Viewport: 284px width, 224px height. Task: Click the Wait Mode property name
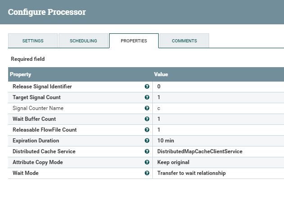(x=26, y=173)
